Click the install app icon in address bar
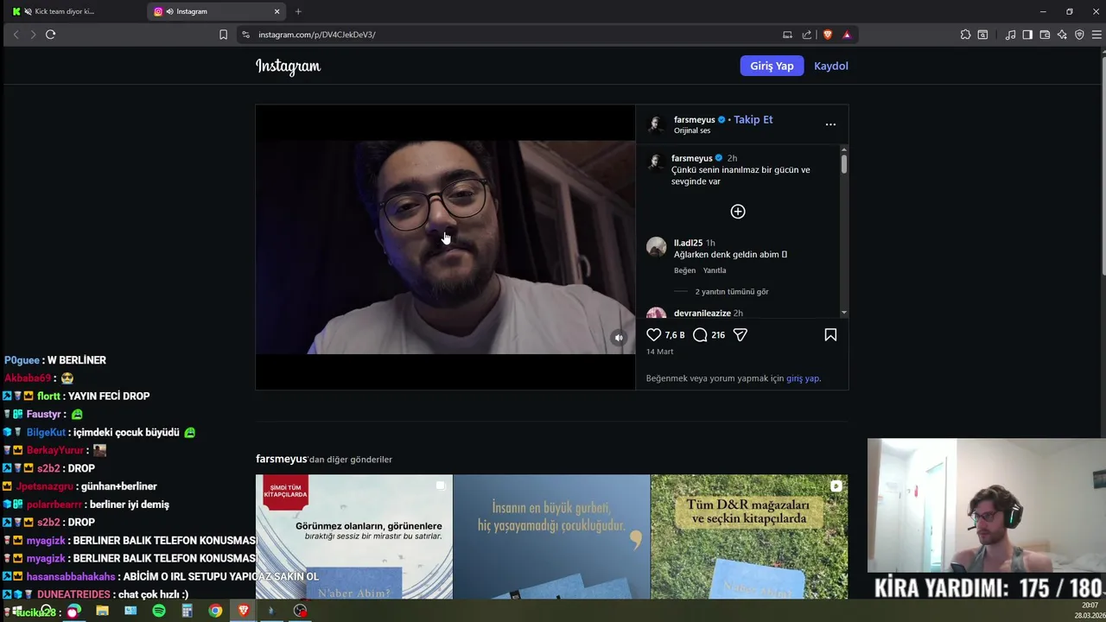Viewport: 1106px width, 622px height. 787,35
